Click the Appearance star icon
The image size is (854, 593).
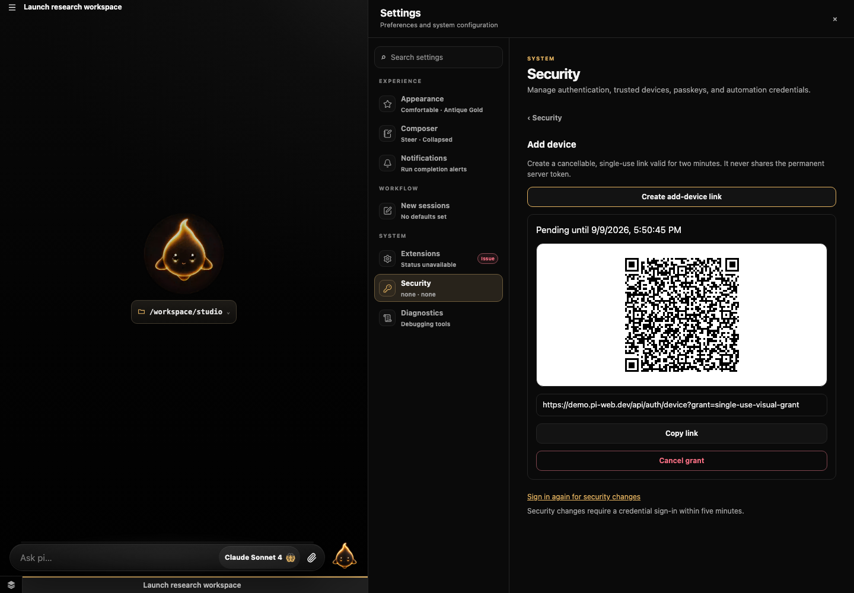pos(387,104)
